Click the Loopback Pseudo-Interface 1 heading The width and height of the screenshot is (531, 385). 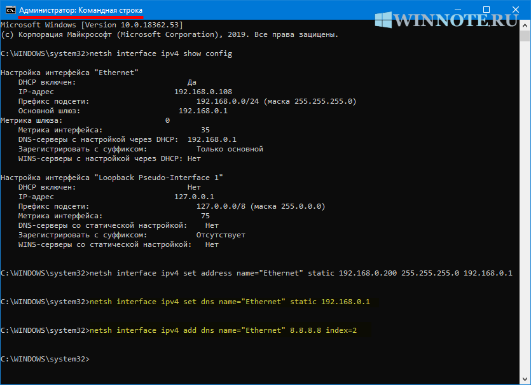click(x=112, y=178)
